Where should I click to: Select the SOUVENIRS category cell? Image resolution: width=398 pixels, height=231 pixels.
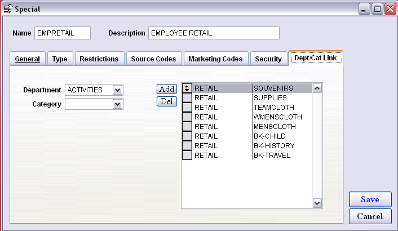tap(282, 88)
